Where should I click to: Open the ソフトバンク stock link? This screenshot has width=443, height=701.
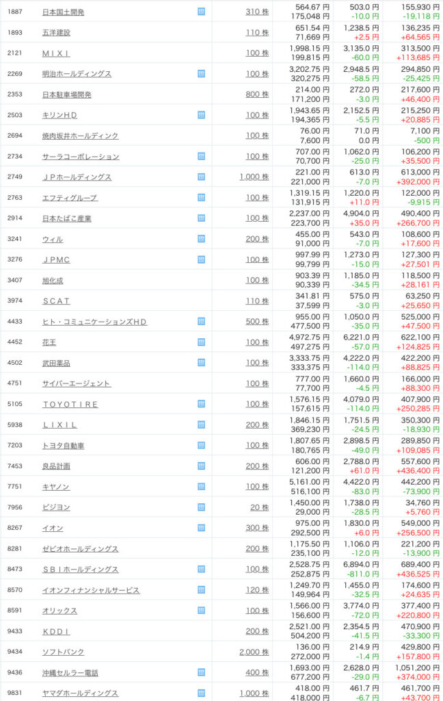click(64, 652)
